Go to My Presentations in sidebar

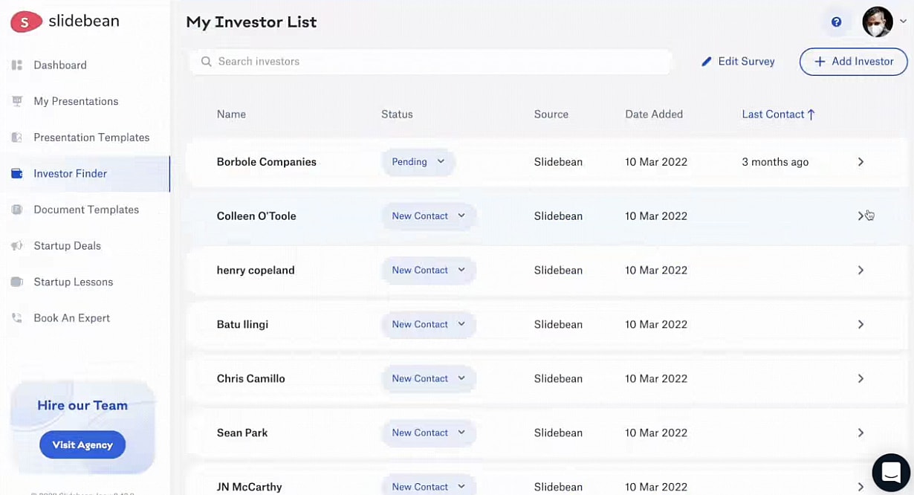click(x=76, y=101)
